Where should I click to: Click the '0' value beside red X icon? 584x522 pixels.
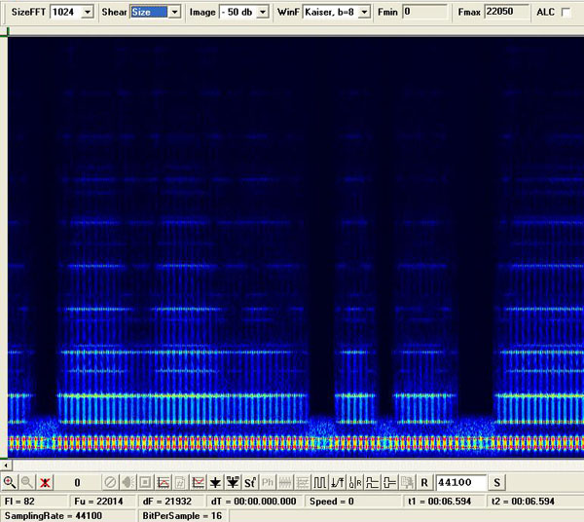[x=77, y=483]
